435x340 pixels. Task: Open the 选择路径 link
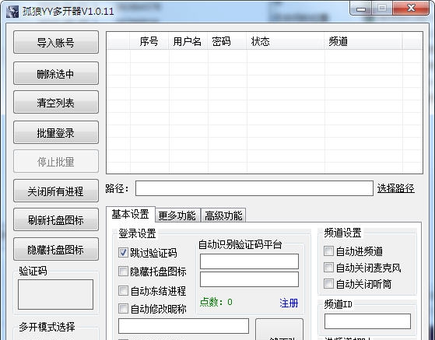coord(395,188)
